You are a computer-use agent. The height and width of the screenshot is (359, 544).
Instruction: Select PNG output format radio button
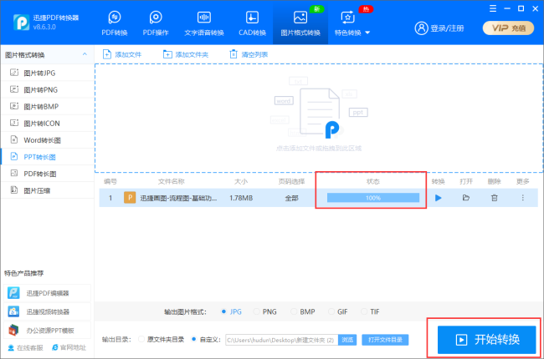(x=257, y=311)
